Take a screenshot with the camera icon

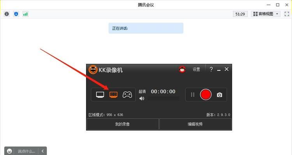coord(219,95)
